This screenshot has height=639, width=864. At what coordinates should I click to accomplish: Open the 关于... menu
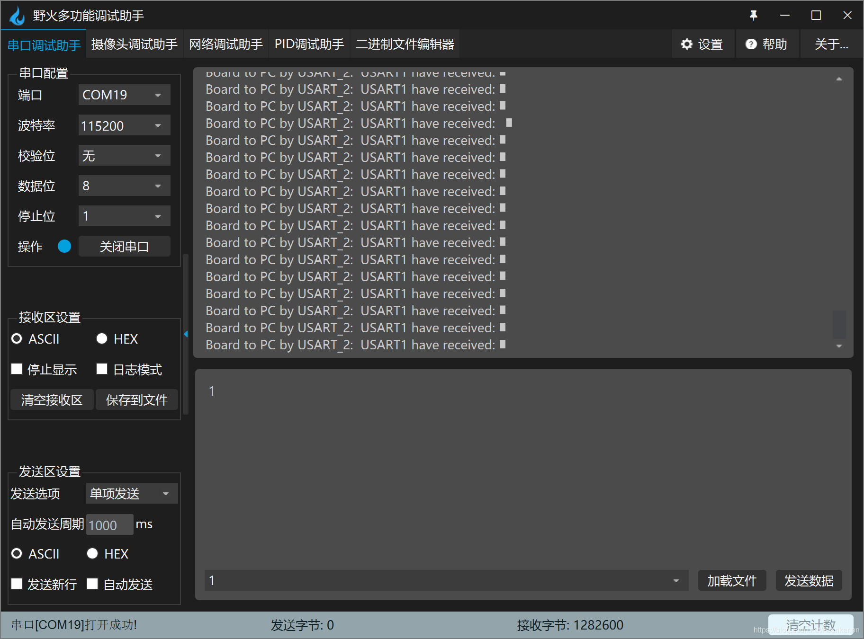click(x=831, y=44)
